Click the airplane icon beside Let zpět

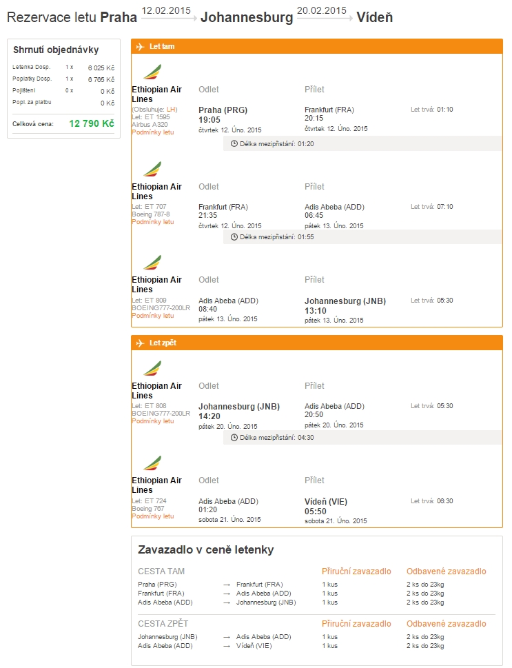point(140,343)
